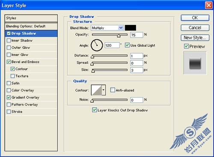Viewport: 214px width, 157px height.
Task: Uncheck the Contour sub-style checkbox
Action: 12,69
